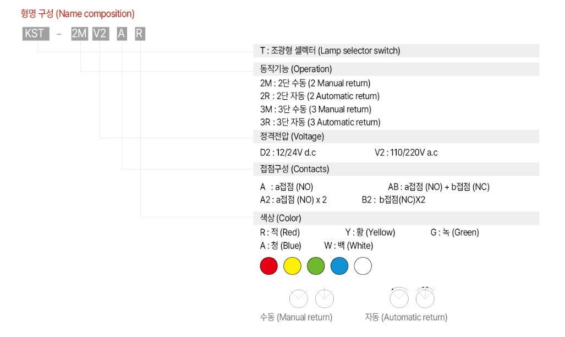Click '3R : 3 Automatic return' entry

pyautogui.click(x=320, y=122)
